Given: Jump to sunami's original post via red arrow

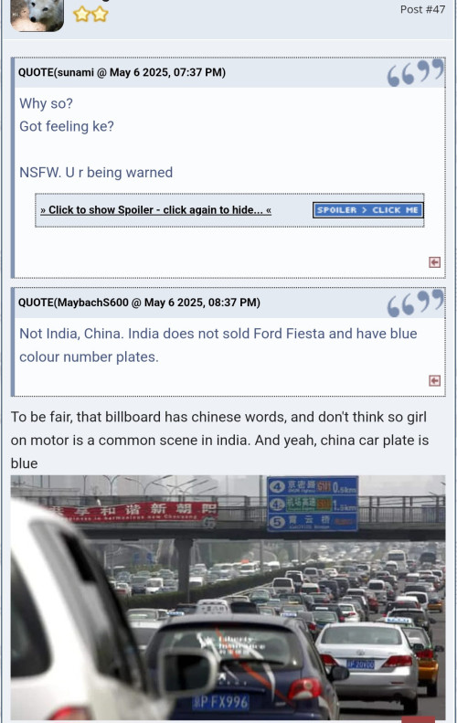Looking at the screenshot, I should pos(434,262).
